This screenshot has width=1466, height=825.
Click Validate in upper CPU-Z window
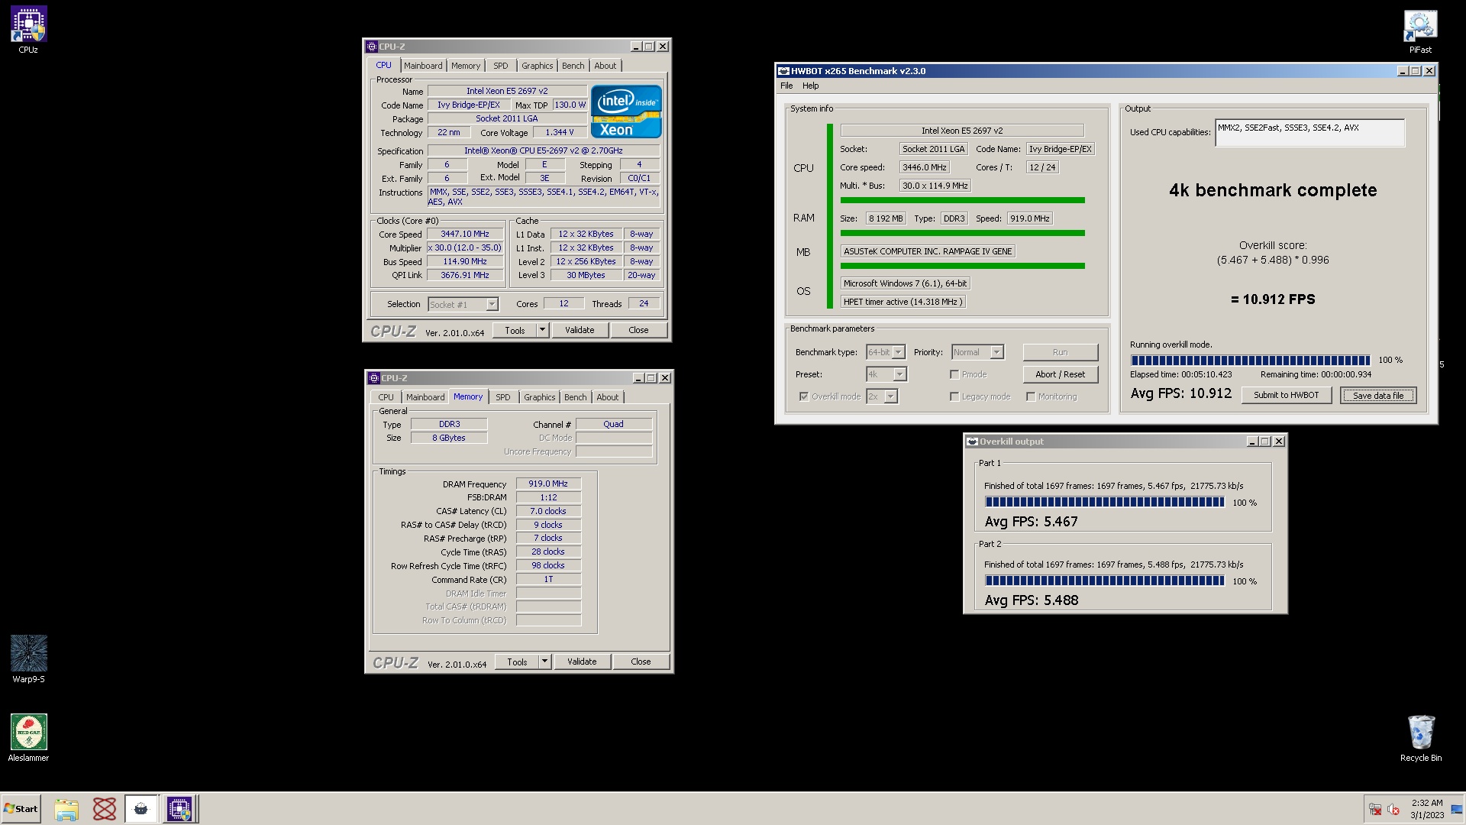580,330
